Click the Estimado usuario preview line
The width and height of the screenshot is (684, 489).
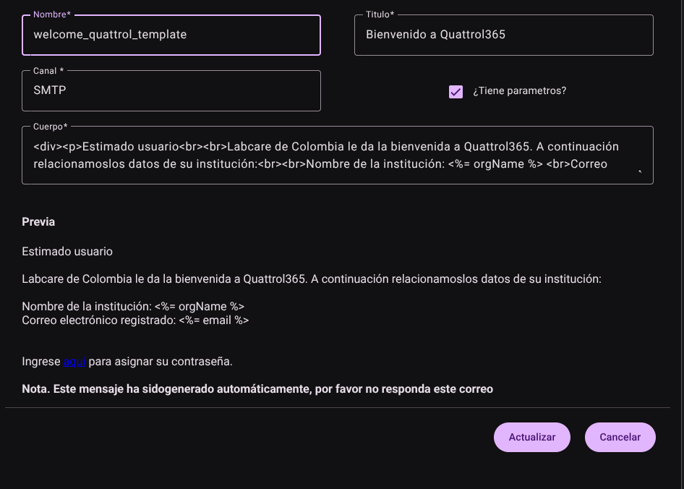pyautogui.click(x=67, y=252)
